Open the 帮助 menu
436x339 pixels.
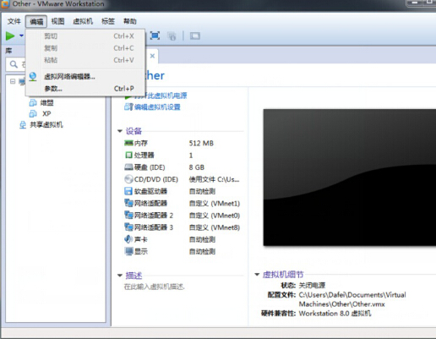pos(130,21)
